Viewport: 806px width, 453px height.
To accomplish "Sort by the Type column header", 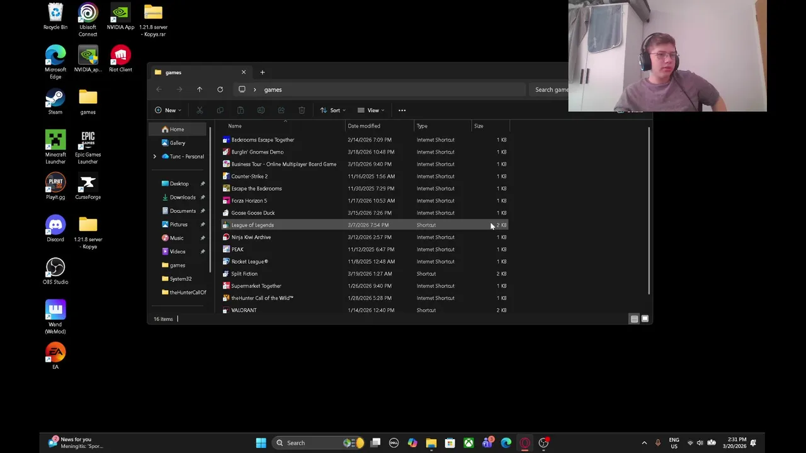I will pos(443,126).
